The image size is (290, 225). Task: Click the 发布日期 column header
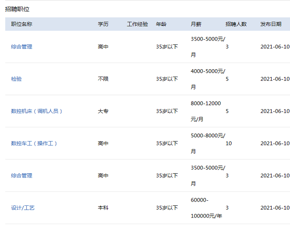pyautogui.click(x=271, y=24)
